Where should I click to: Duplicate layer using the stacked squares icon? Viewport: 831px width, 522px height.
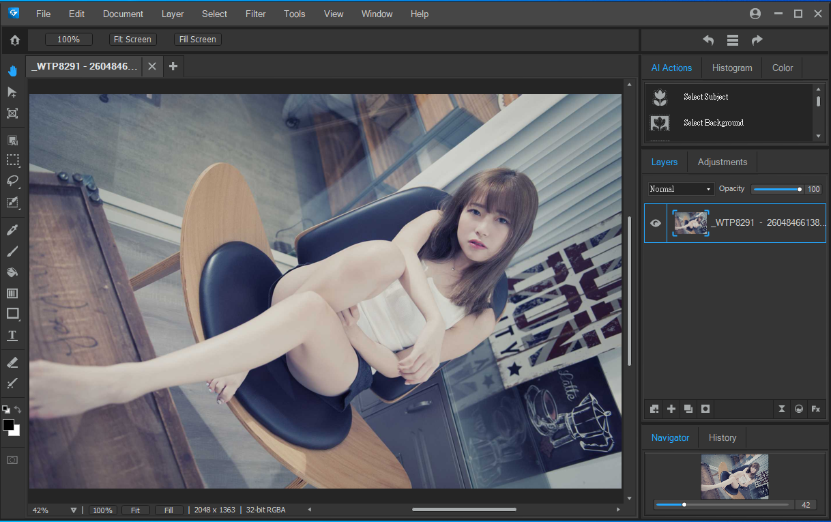pyautogui.click(x=688, y=409)
